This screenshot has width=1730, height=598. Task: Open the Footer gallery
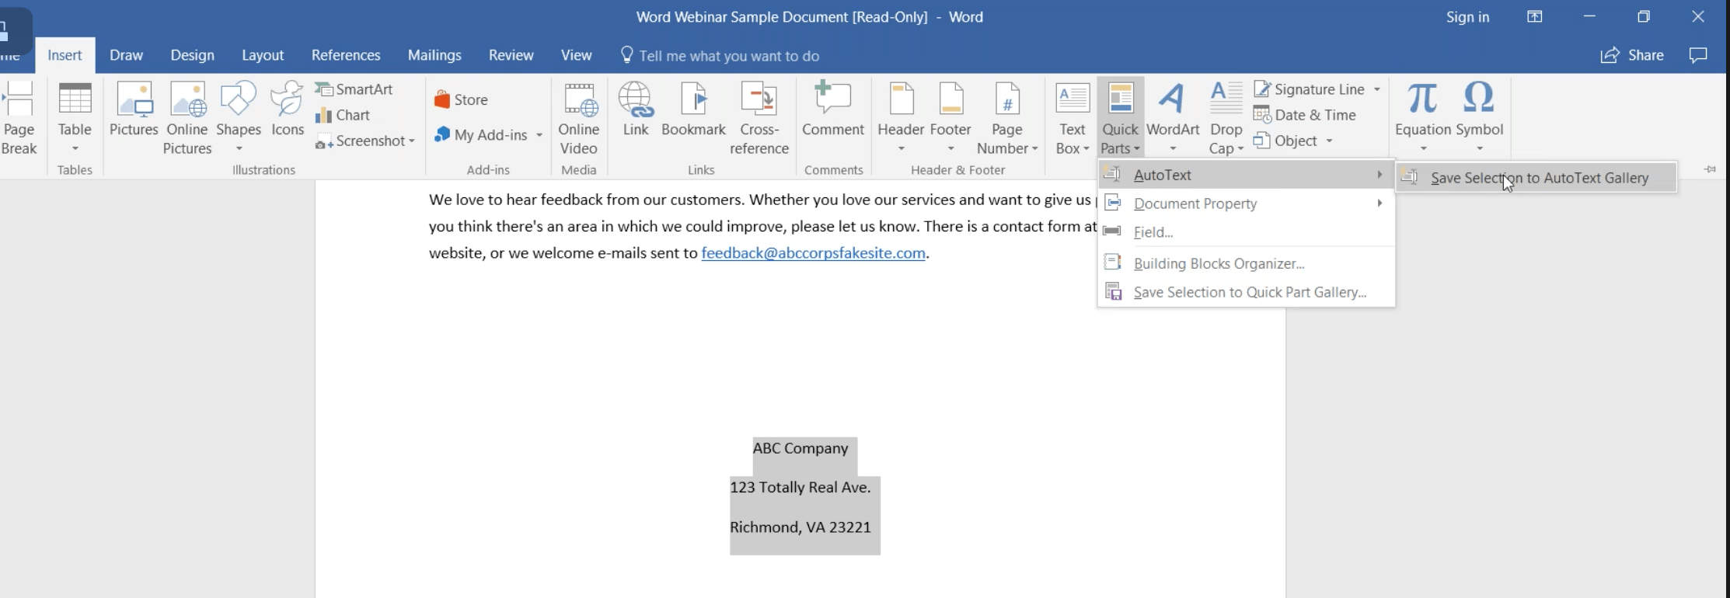point(950,118)
